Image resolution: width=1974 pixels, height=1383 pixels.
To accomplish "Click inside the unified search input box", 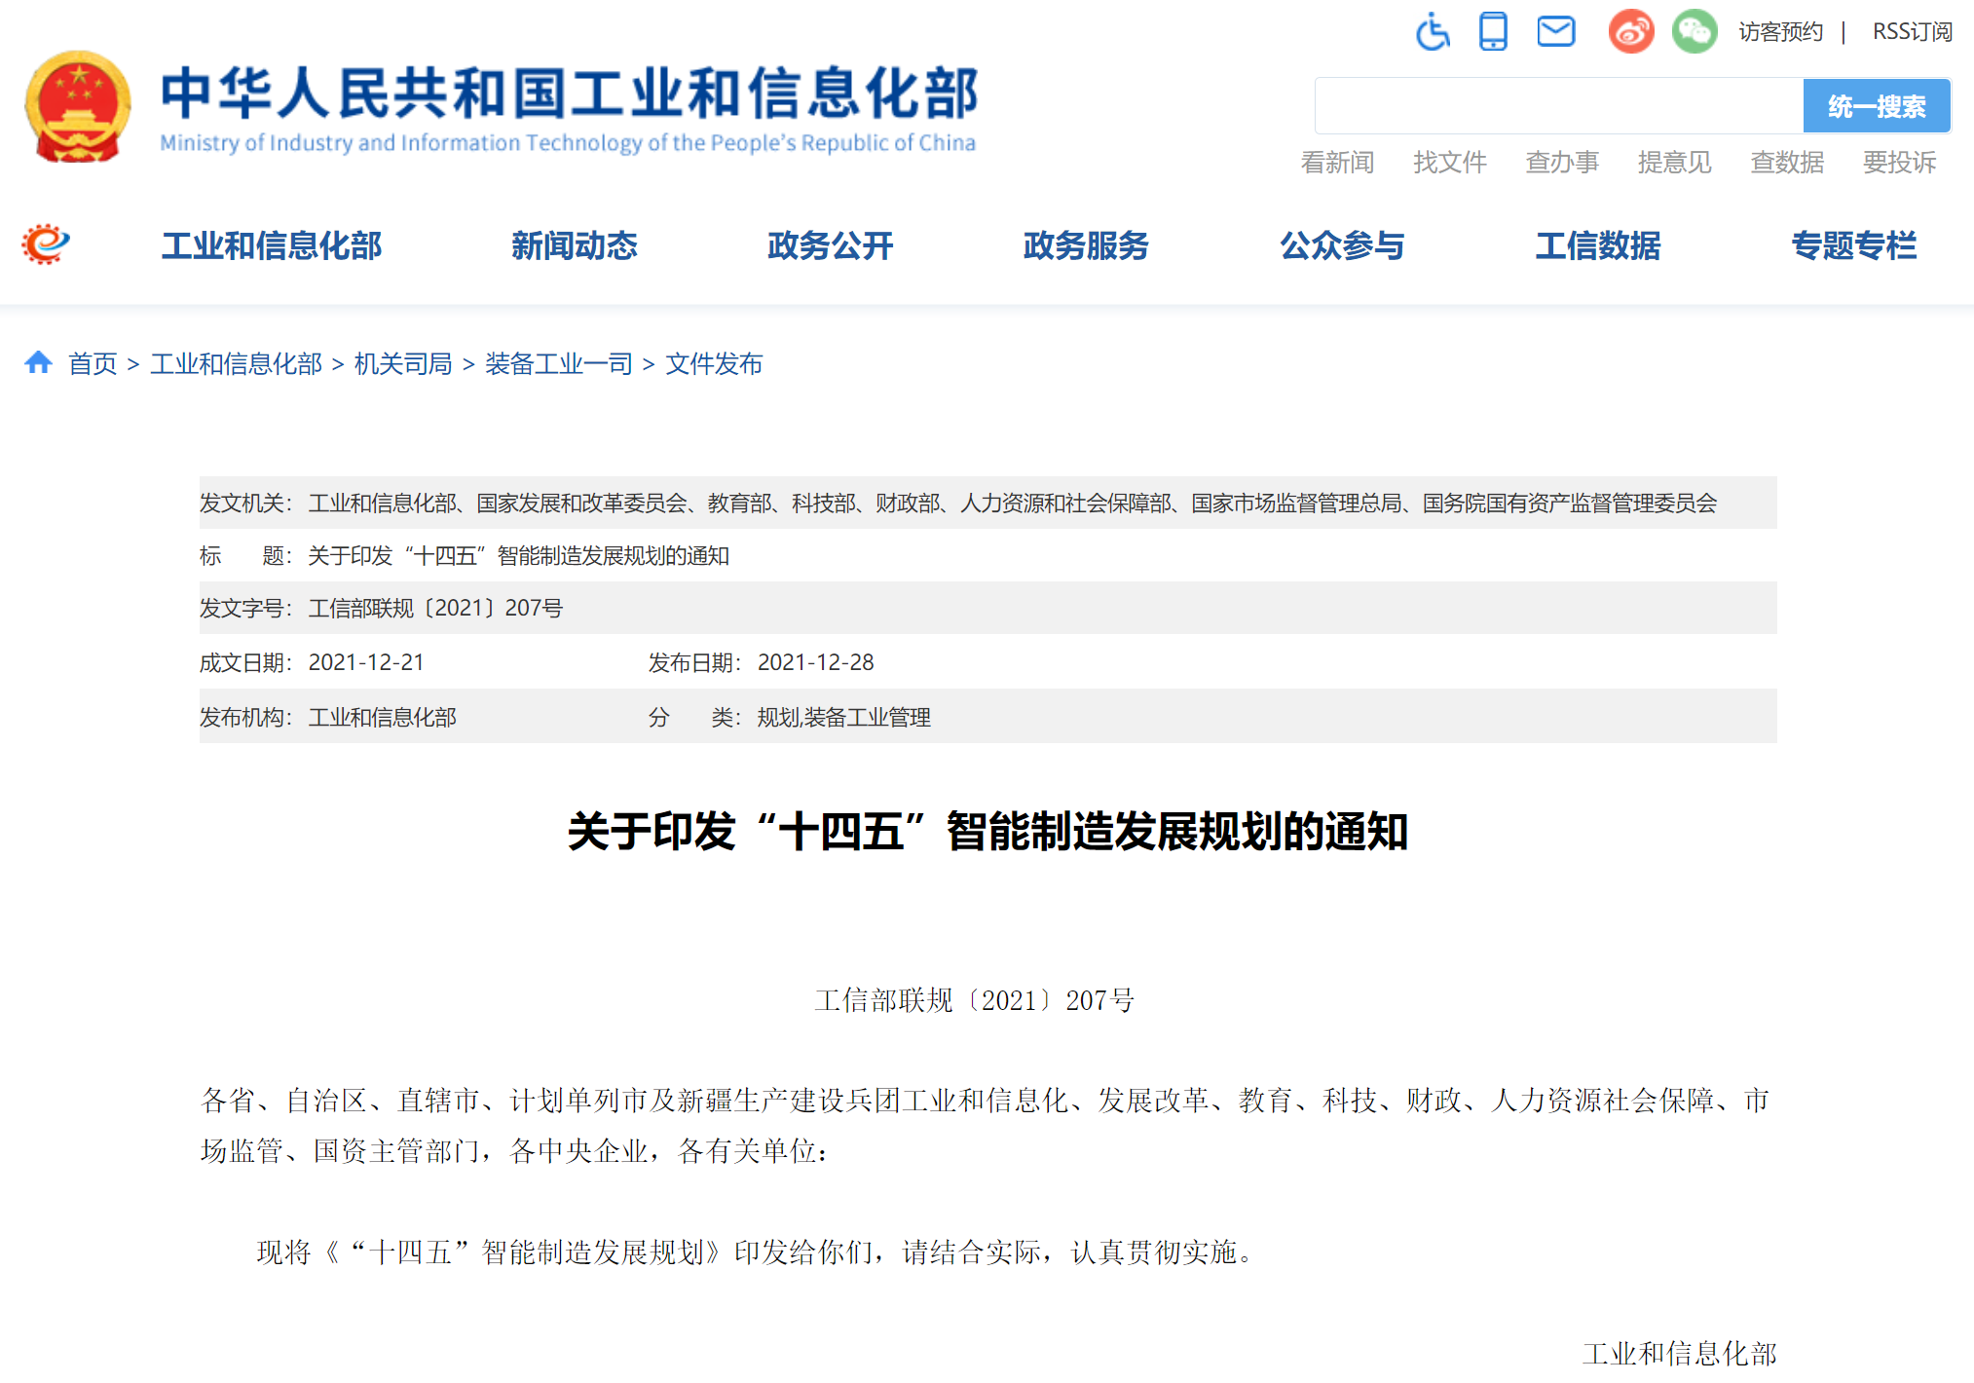I will tap(1558, 105).
